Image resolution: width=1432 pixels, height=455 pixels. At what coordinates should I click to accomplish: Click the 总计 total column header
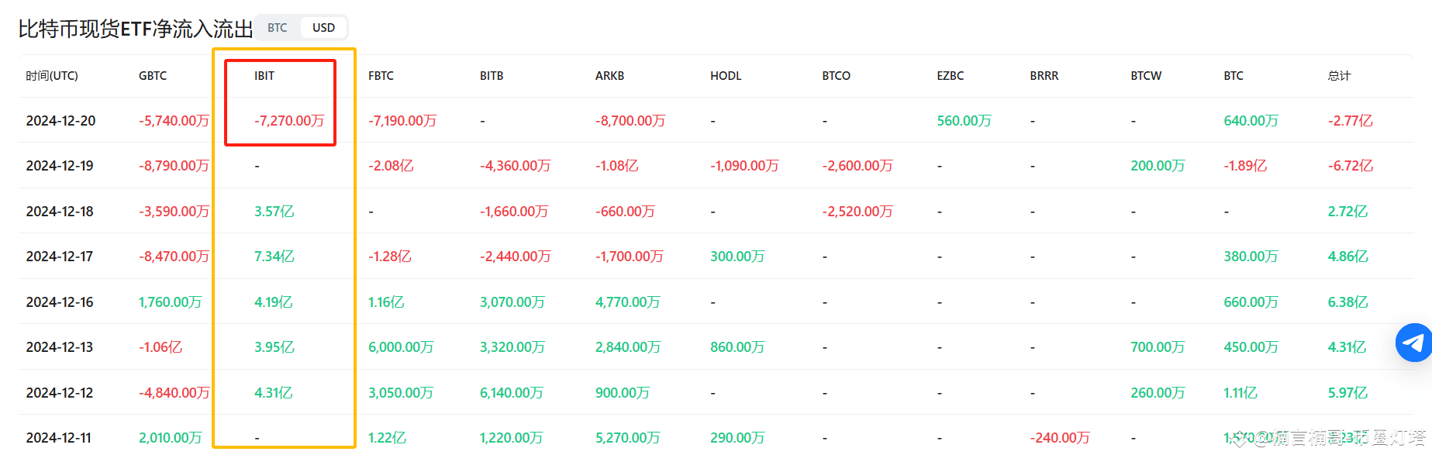1339,76
